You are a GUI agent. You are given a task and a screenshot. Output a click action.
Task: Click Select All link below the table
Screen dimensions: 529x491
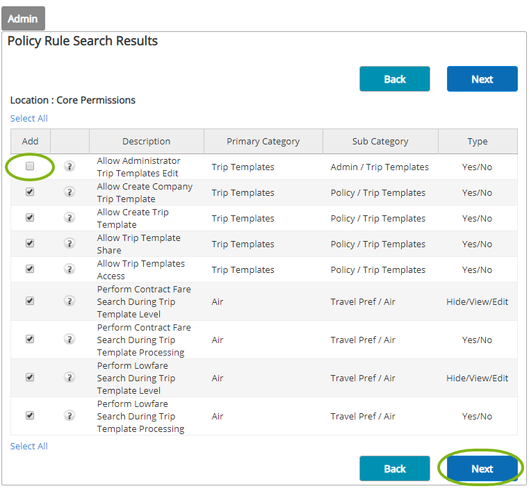point(29,447)
